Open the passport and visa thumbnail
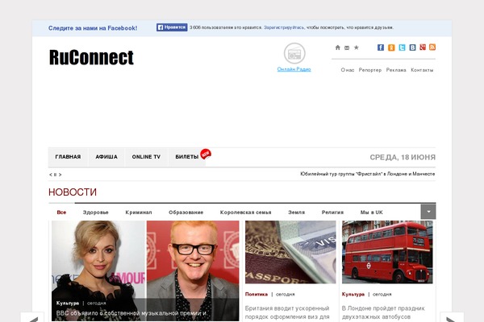484x322 pixels. coord(290,252)
